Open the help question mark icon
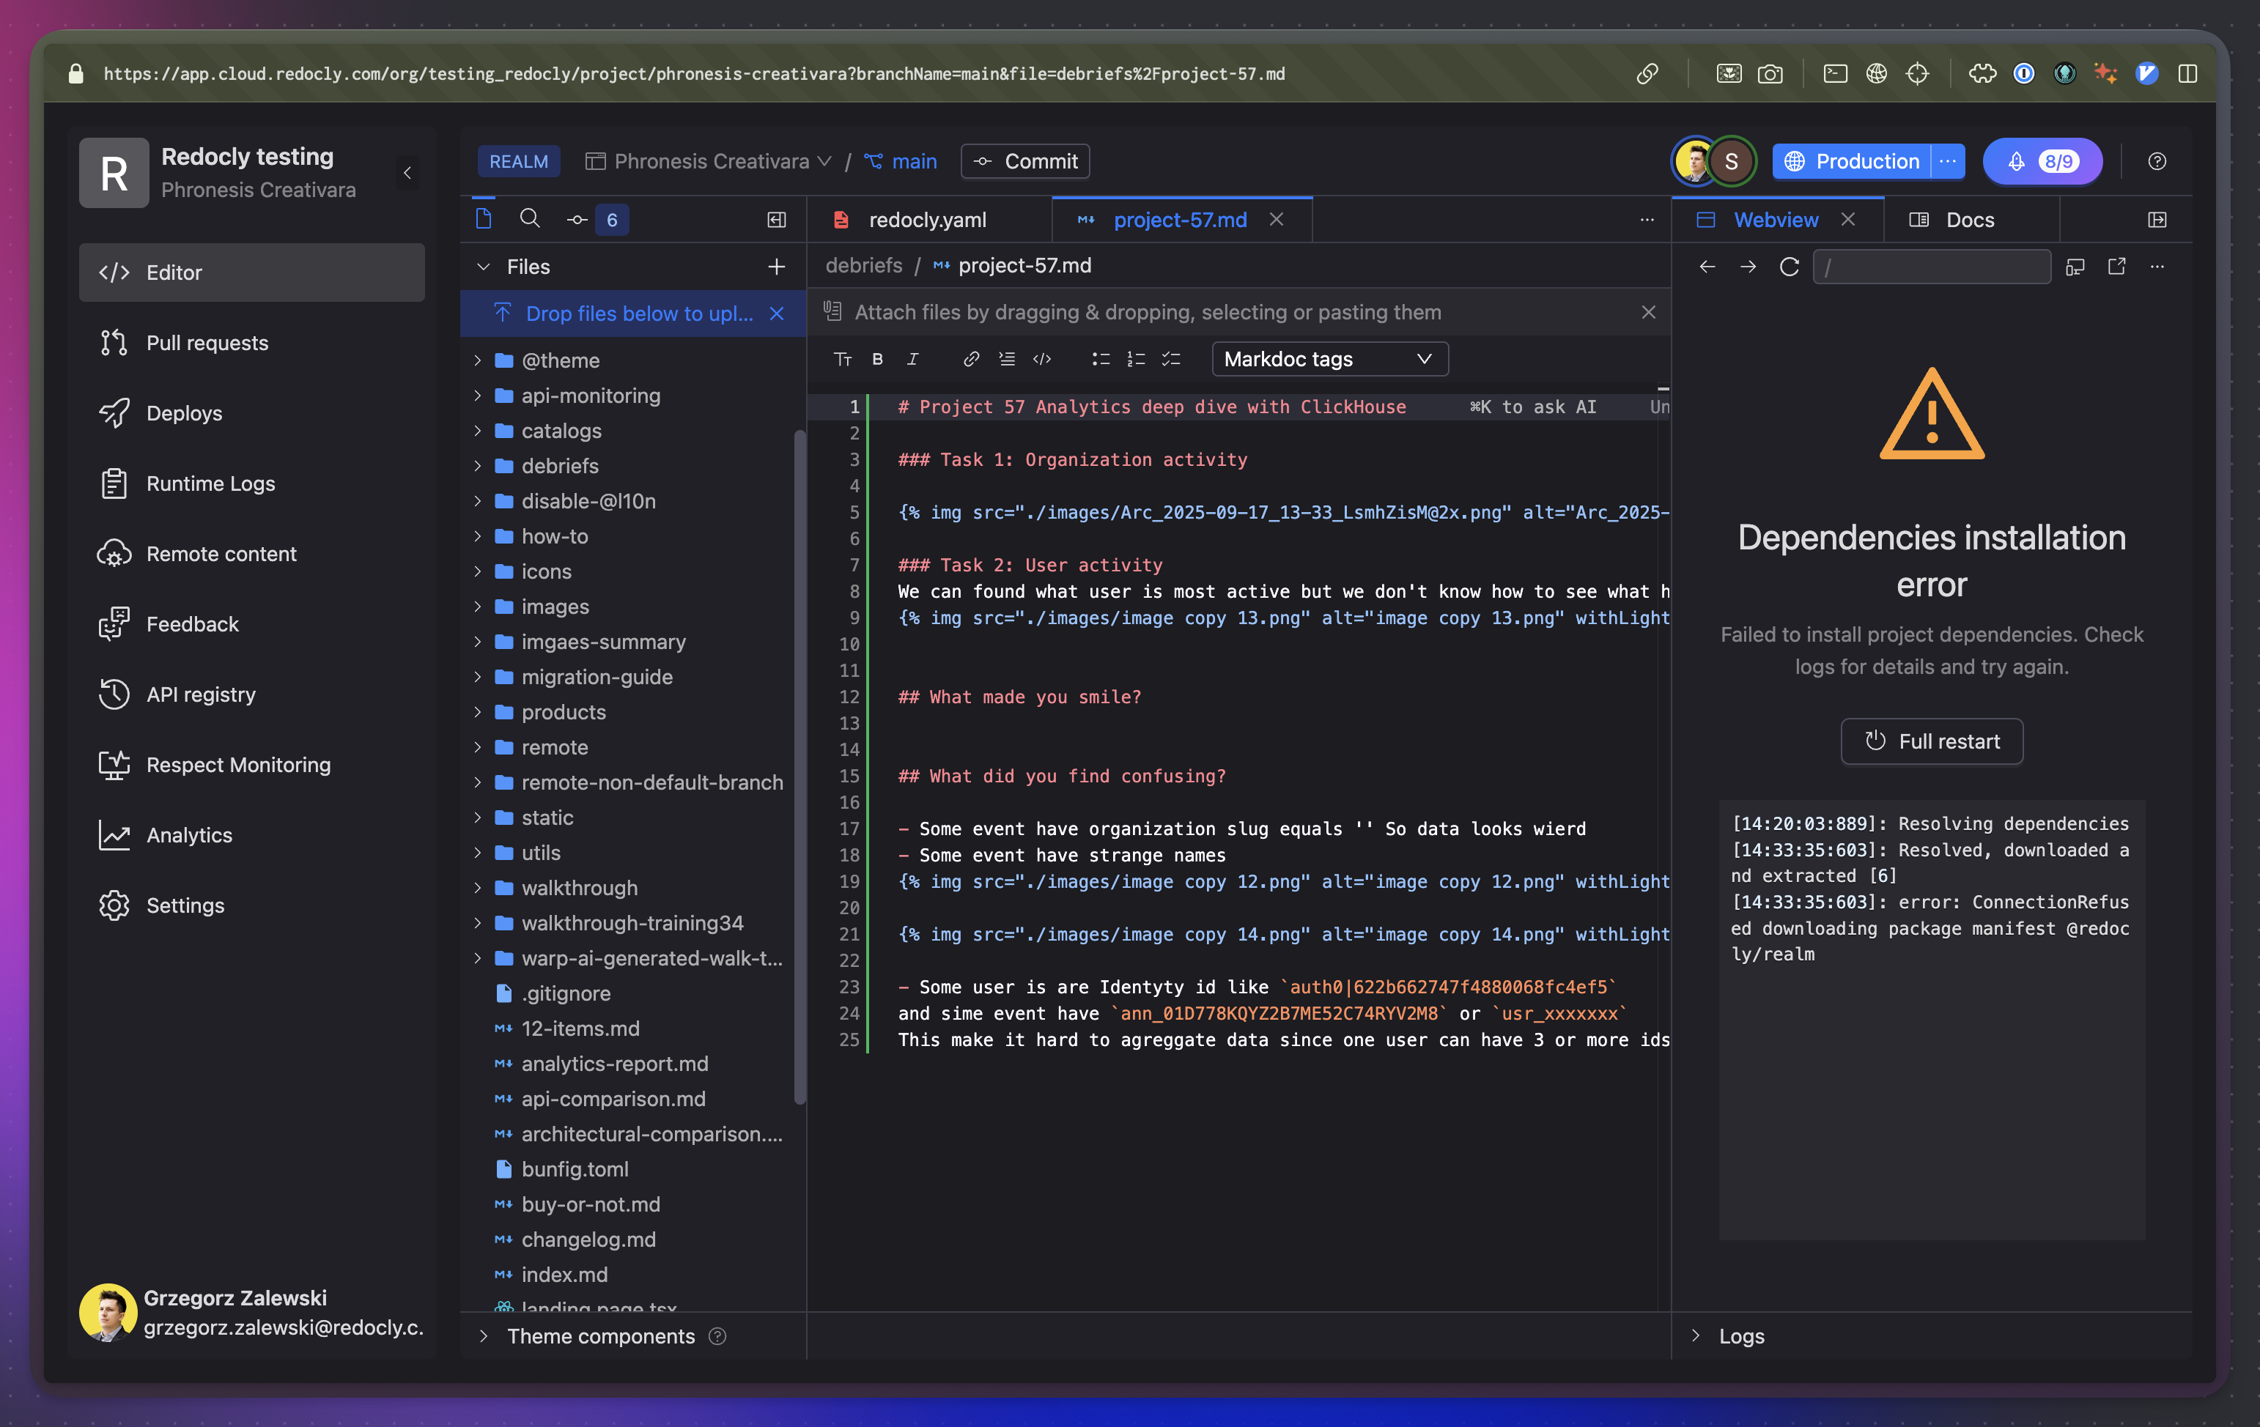The image size is (2260, 1427). [2157, 161]
